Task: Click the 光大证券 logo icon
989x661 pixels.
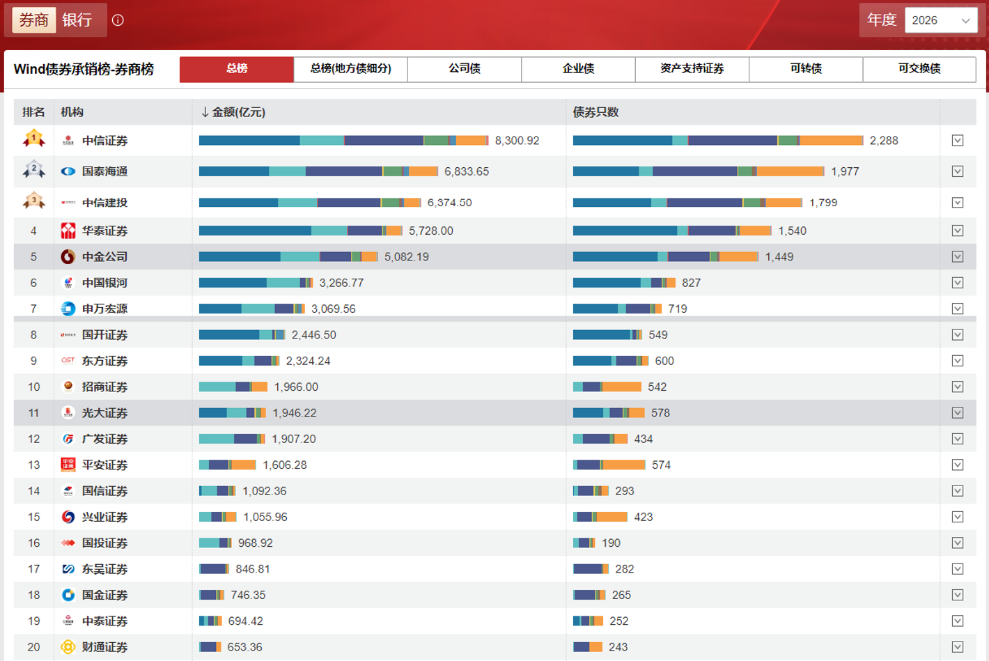Action: point(68,413)
